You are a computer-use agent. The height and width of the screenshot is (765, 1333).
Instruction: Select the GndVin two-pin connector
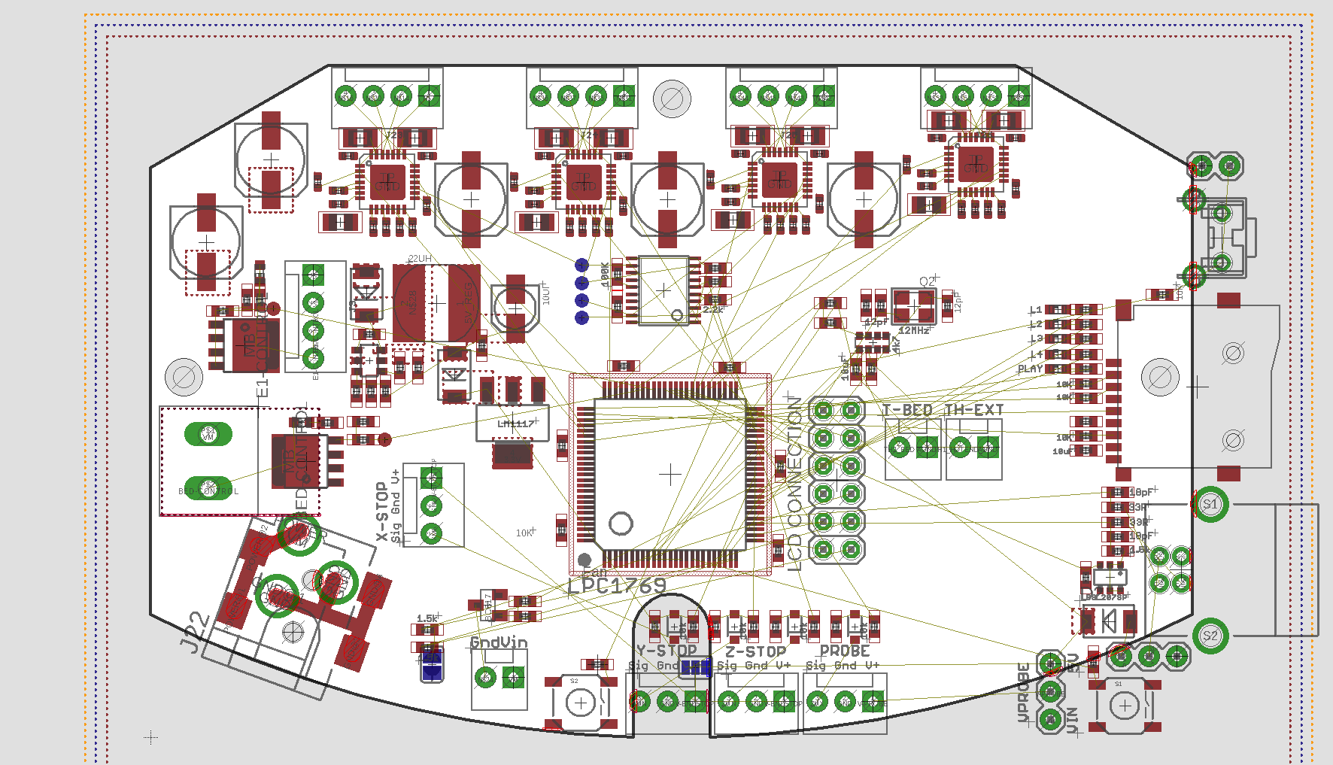[499, 678]
